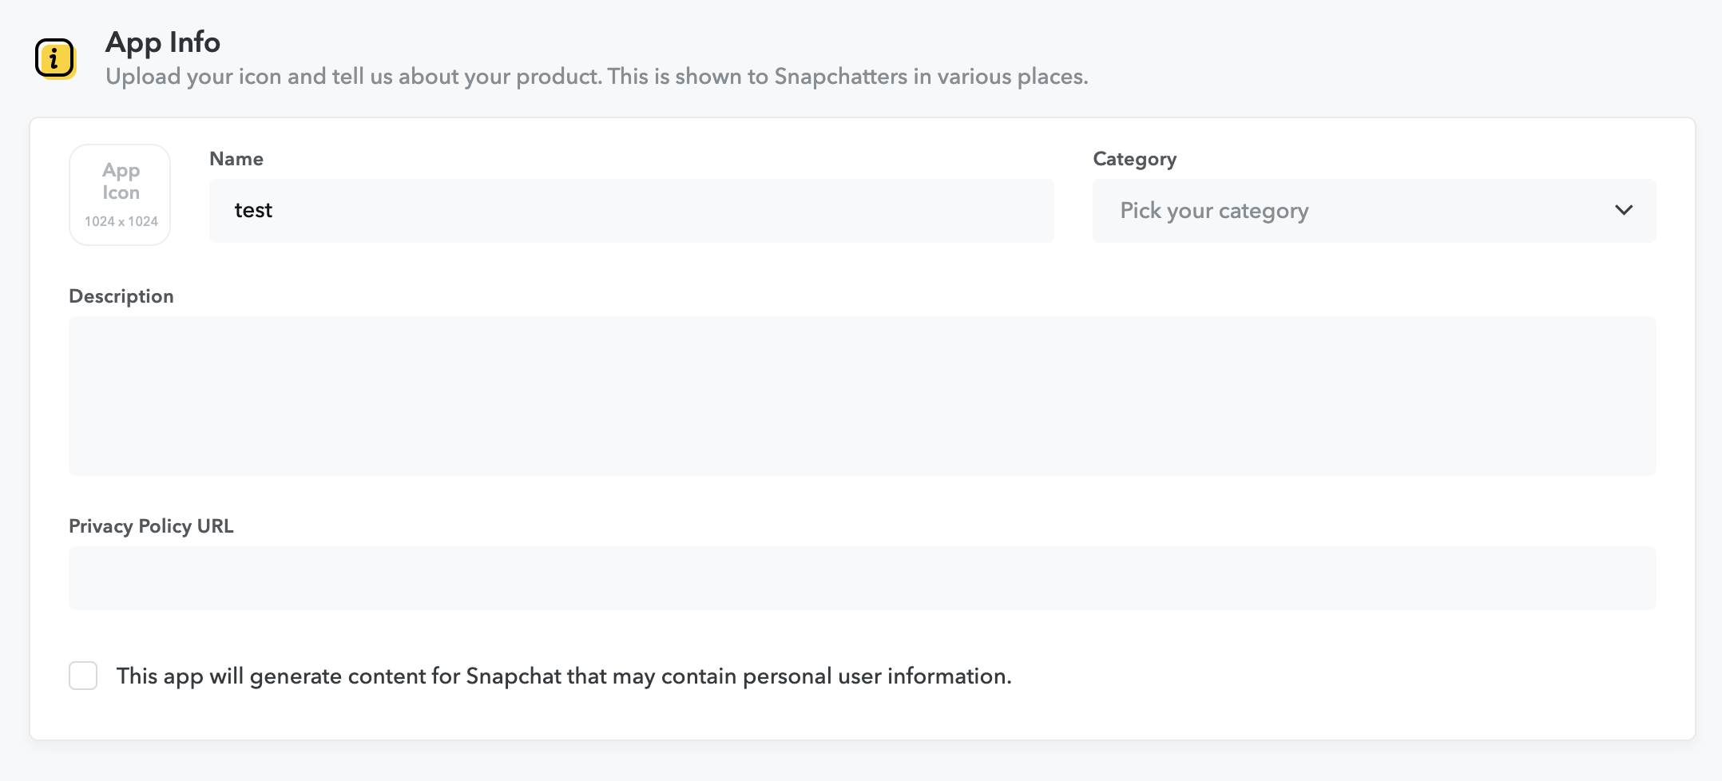
Task: Enable the personal user information checkbox
Action: click(x=83, y=676)
